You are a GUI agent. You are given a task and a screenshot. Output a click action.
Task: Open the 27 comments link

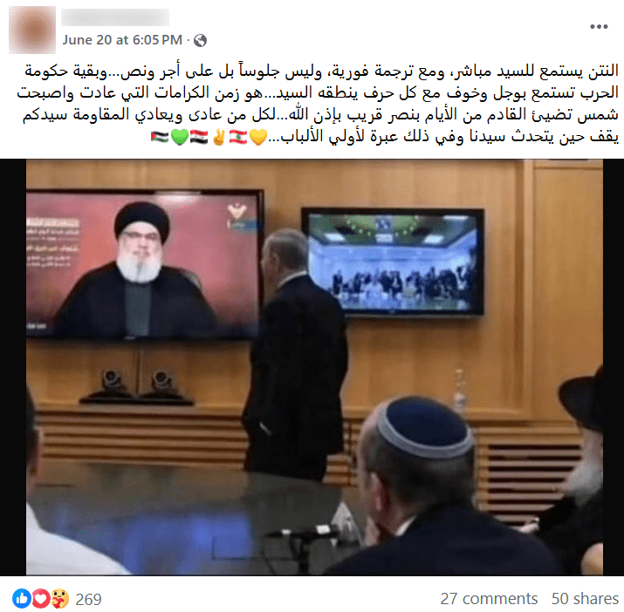[x=489, y=598]
